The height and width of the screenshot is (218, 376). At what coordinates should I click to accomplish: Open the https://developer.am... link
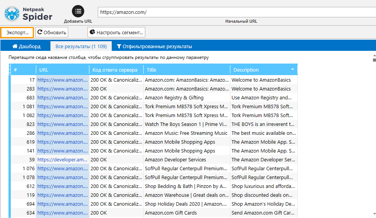pyautogui.click(x=62, y=160)
